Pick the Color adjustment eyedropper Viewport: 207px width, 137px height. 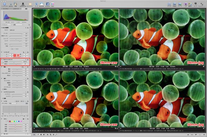coord(7,121)
